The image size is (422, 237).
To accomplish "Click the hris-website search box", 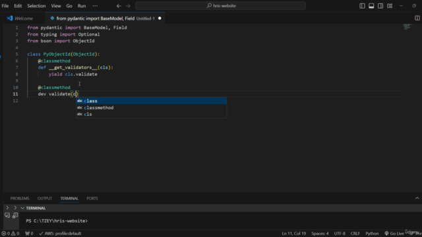I will 220,6.
